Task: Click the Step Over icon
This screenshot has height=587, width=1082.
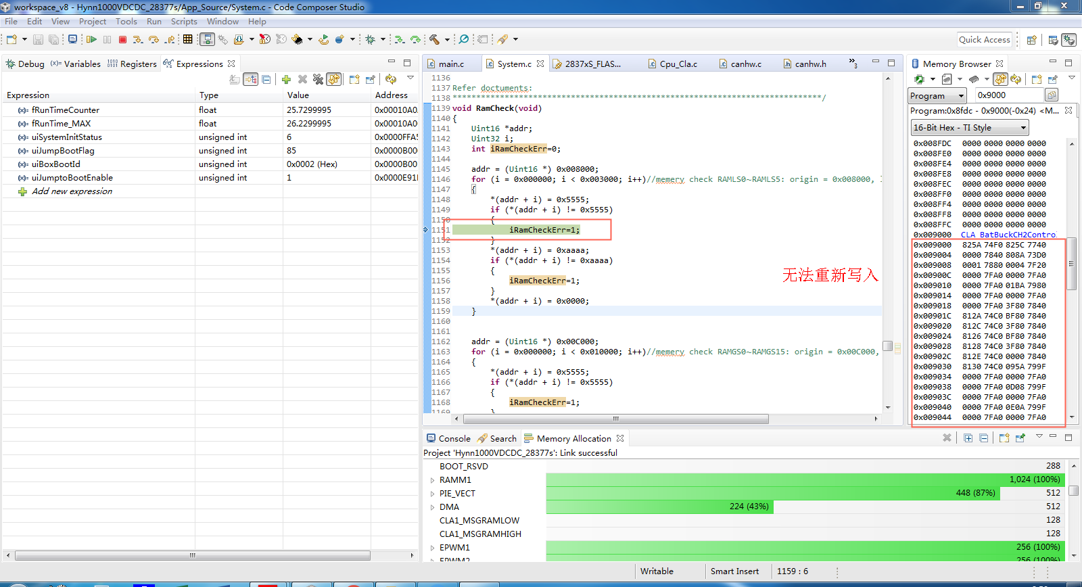Action: [154, 40]
